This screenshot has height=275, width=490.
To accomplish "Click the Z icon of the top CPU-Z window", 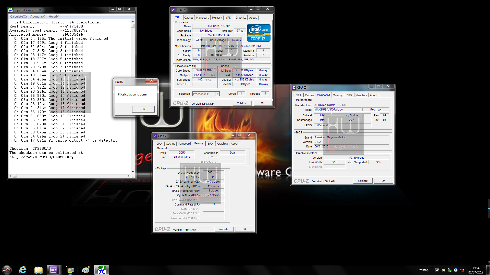I will [173, 10].
